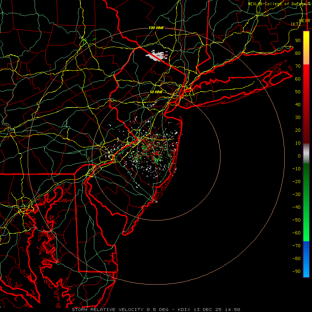Click the -30 value on velocity scale
The image size is (312, 312).
coord(296,194)
